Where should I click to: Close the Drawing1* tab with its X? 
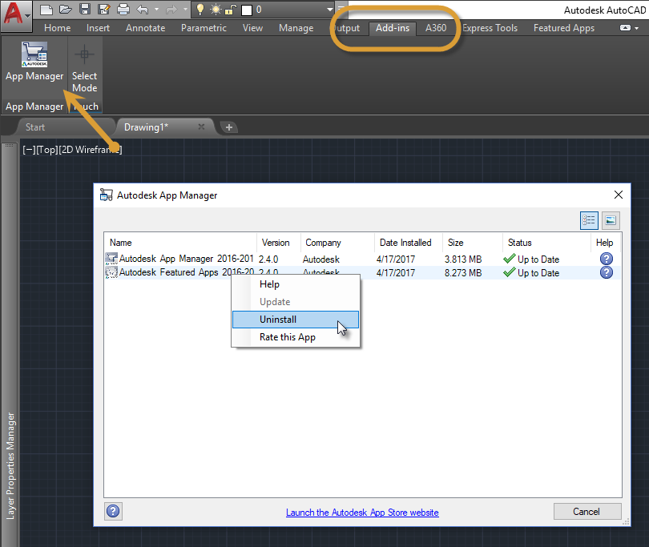coord(202,127)
